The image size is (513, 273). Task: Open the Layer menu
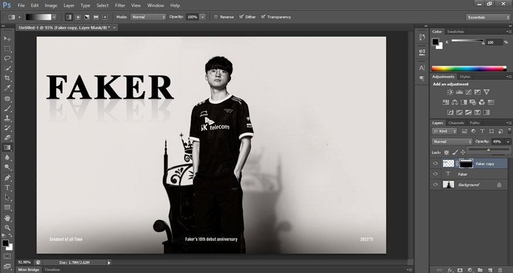tap(69, 5)
